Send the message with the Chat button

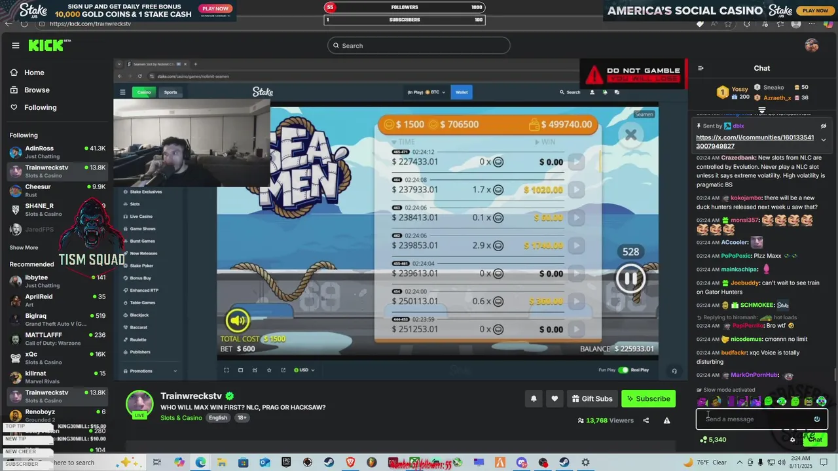(815, 440)
